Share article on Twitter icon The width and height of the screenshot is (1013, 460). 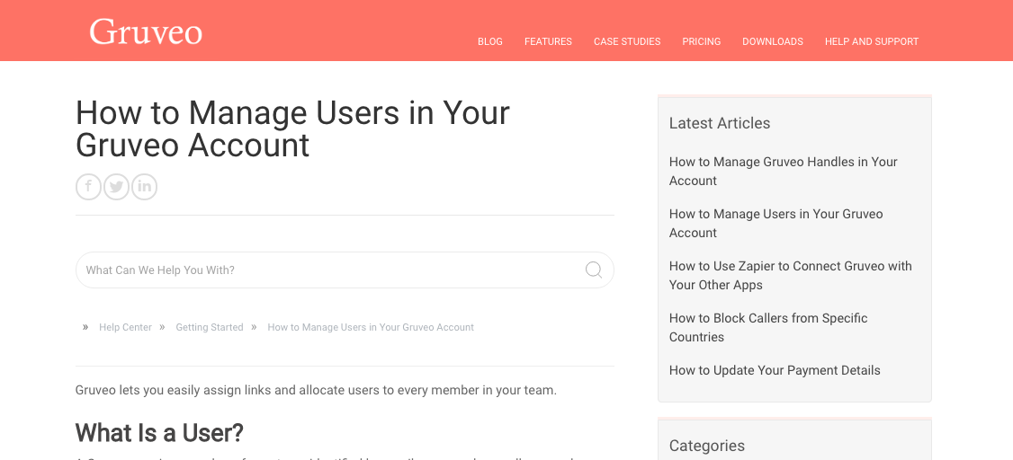click(x=116, y=187)
